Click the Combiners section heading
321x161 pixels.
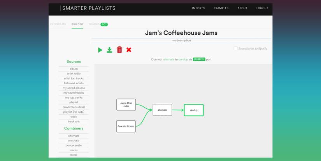click(74, 128)
